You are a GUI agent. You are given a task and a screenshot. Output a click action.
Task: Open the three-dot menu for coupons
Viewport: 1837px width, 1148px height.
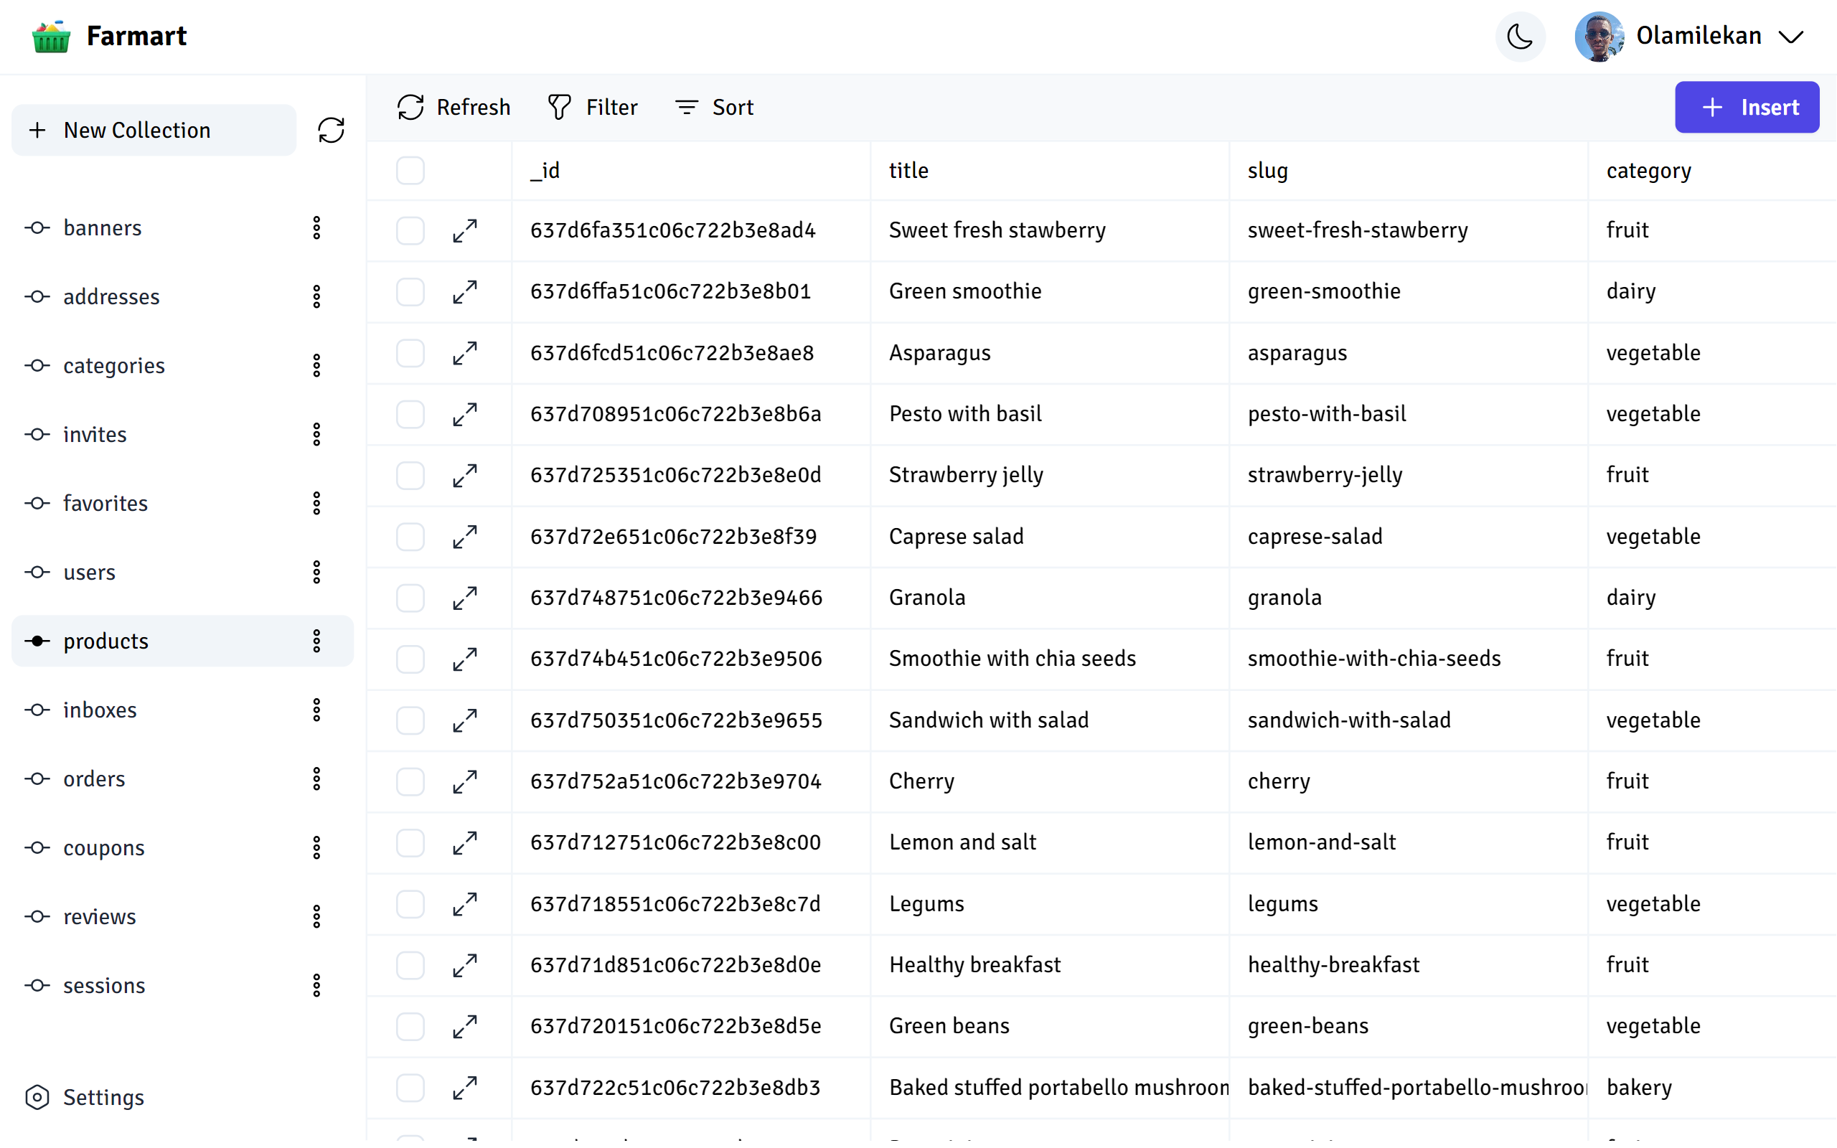316,847
